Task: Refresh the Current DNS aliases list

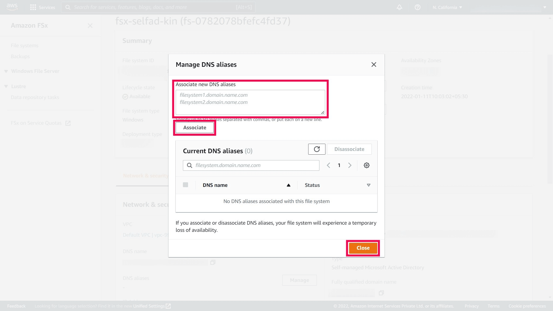Action: click(x=316, y=149)
